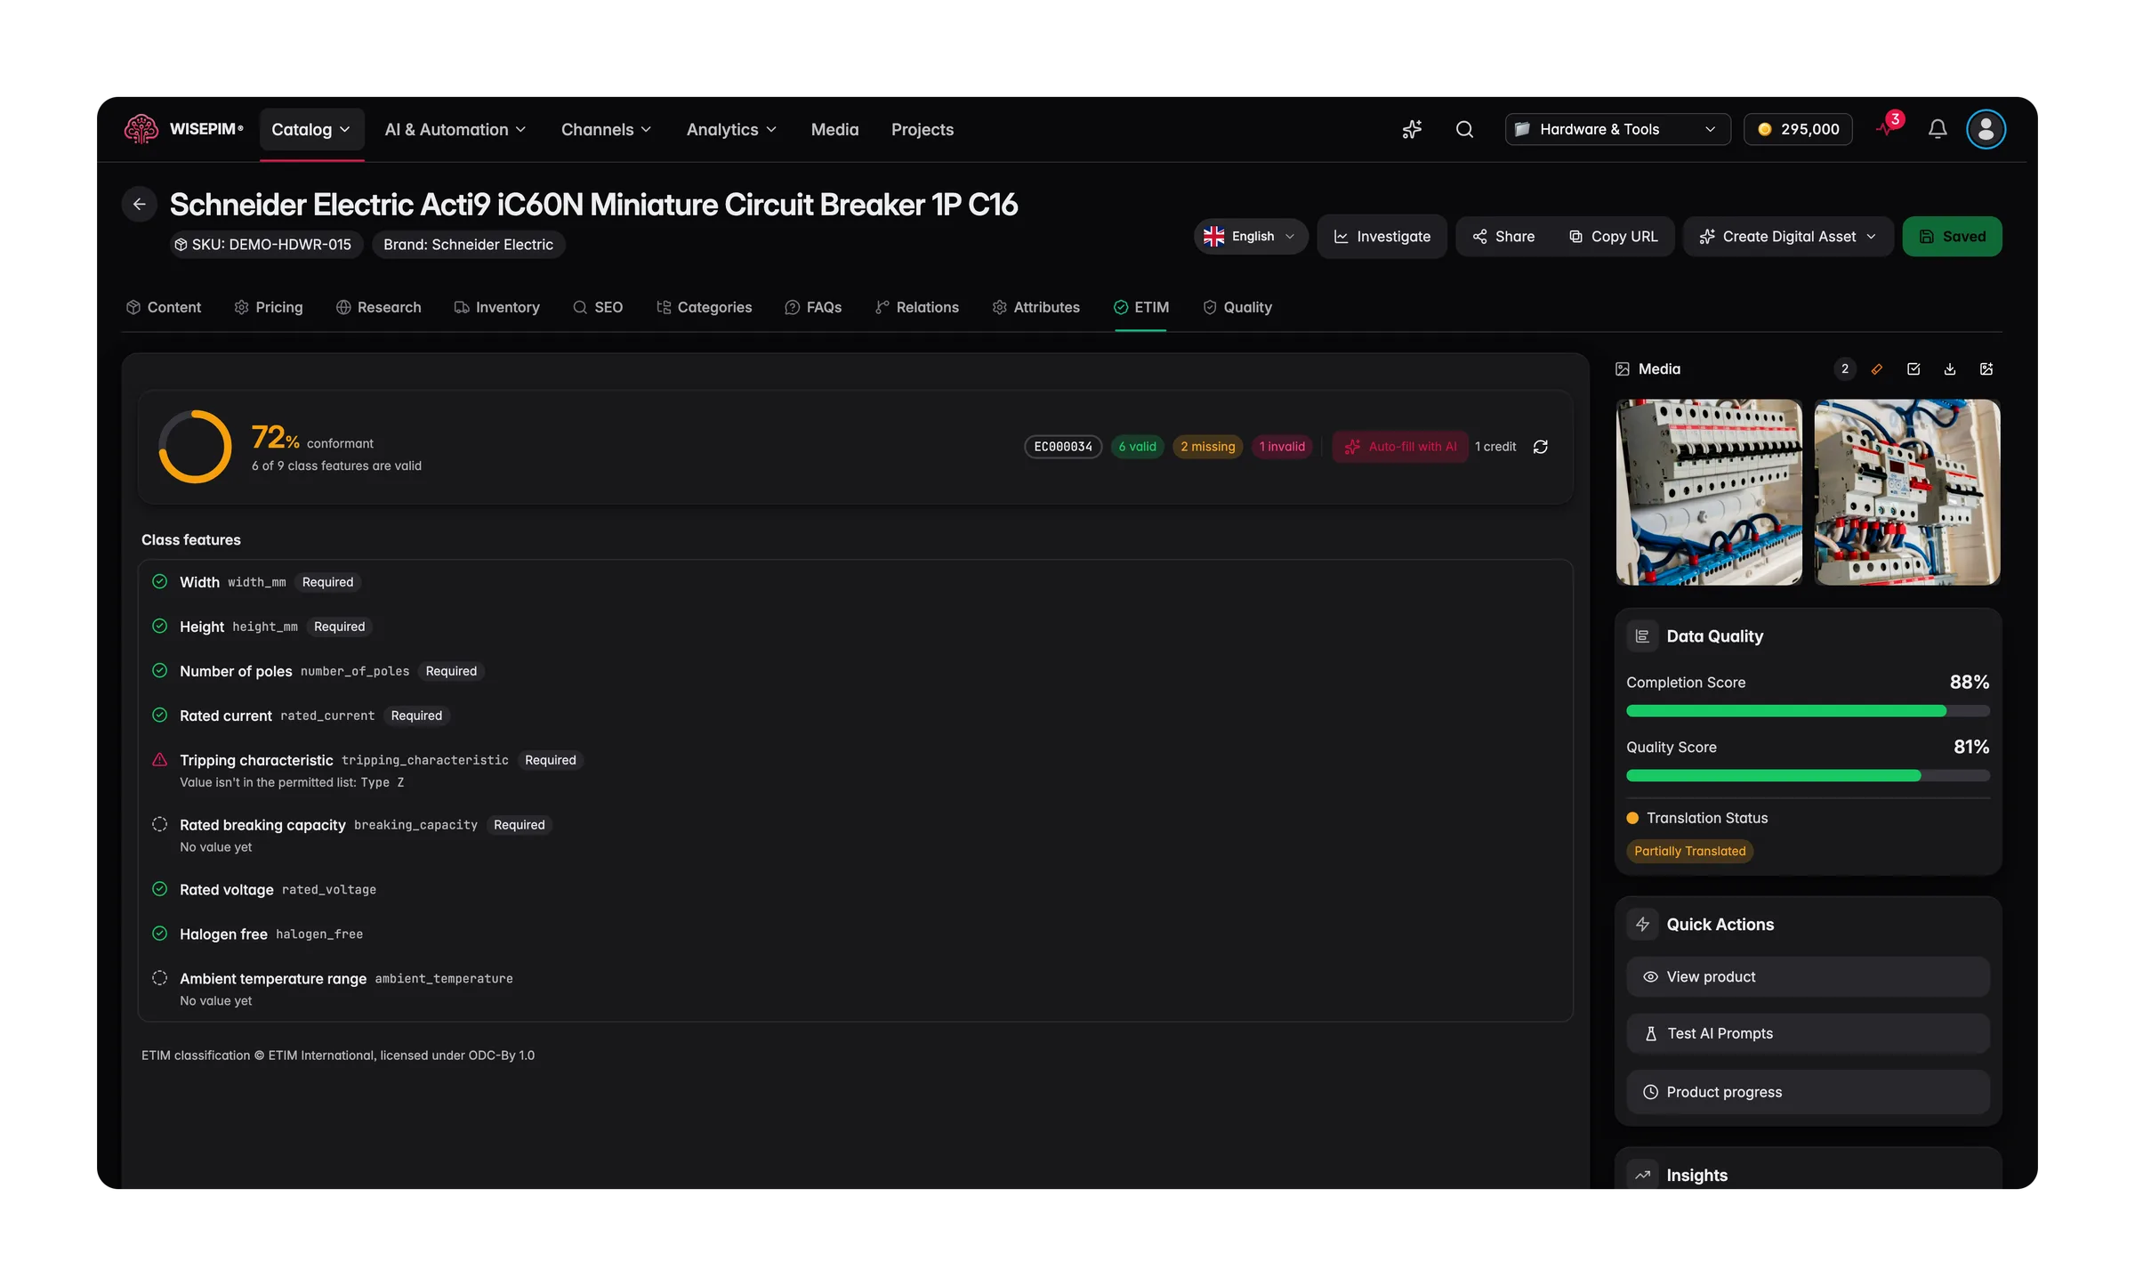
Task: Switch to the Content tab
Action: (x=164, y=307)
